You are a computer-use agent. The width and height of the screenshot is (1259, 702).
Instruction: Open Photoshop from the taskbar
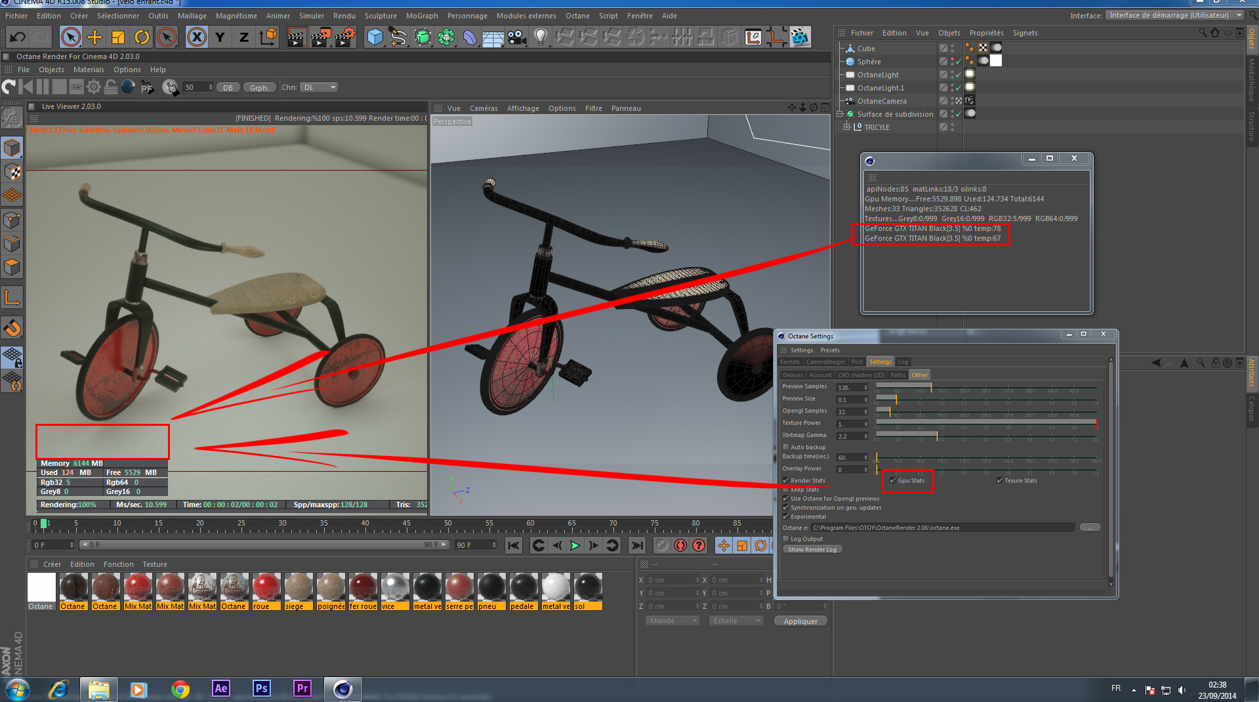261,688
